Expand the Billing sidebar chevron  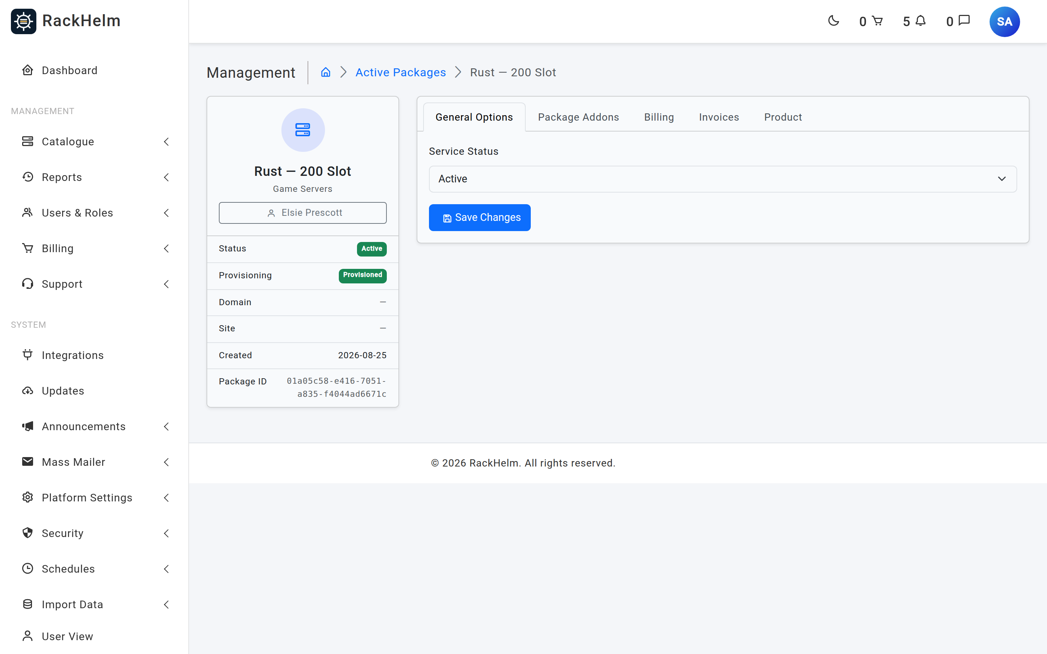click(x=166, y=249)
